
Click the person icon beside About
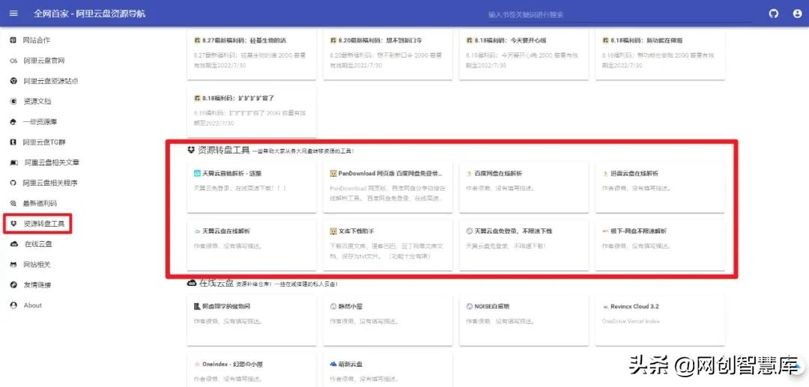pos(13,305)
